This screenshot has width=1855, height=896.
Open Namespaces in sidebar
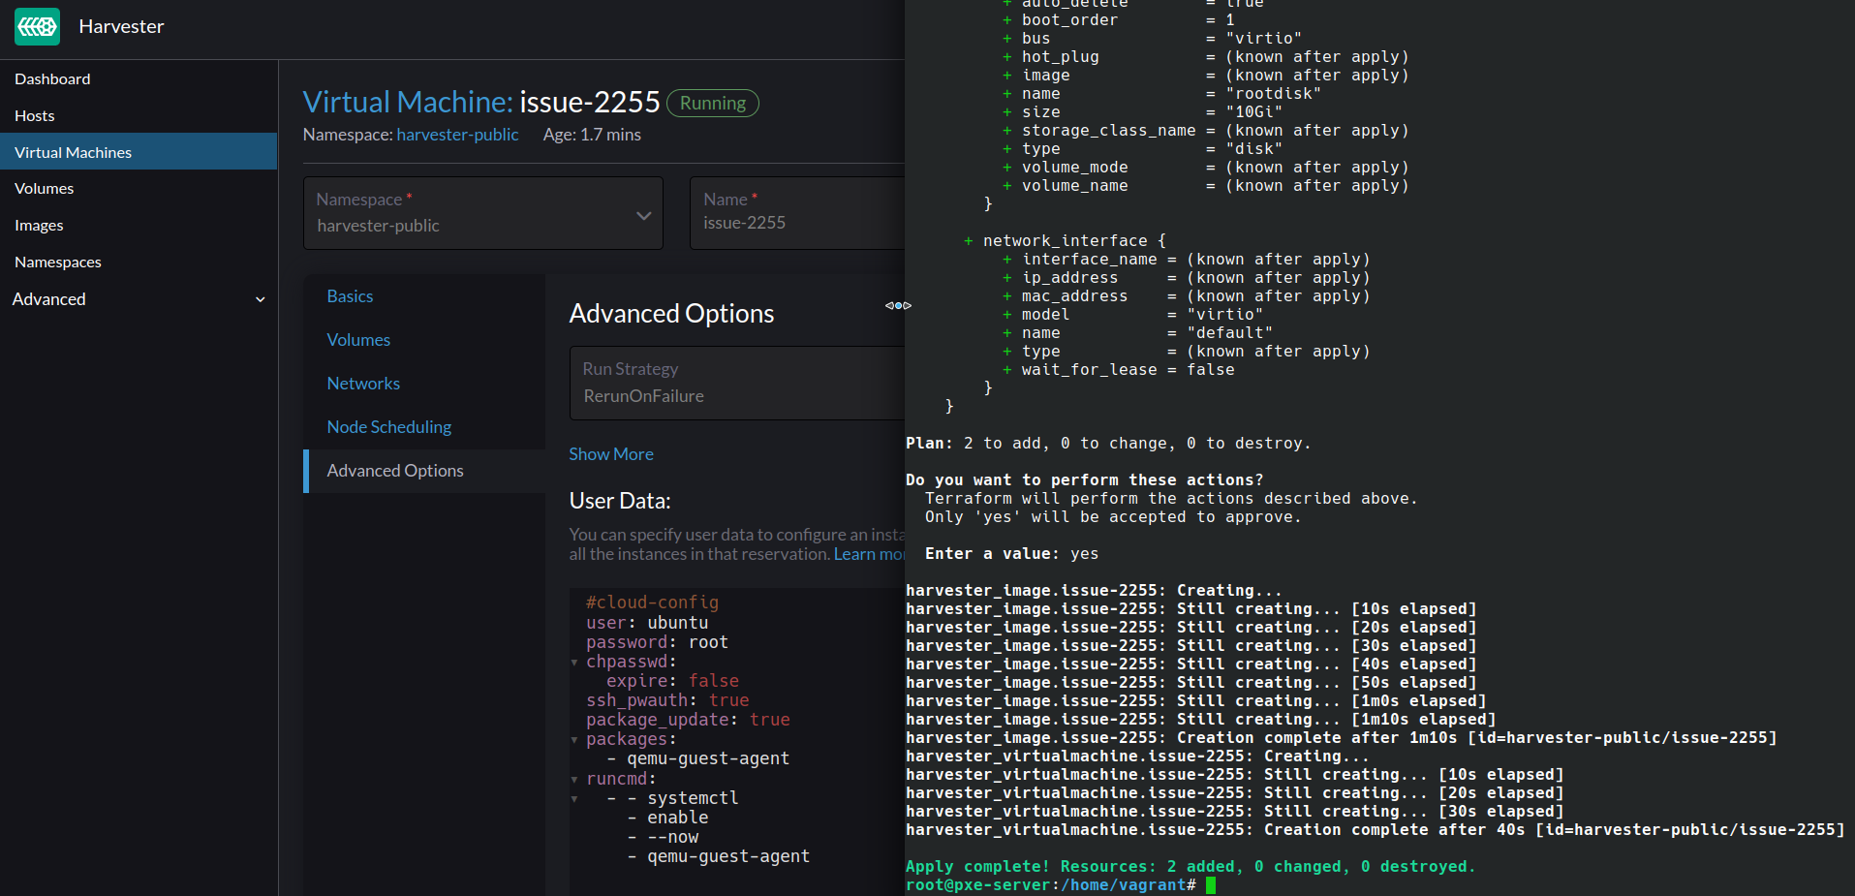tap(58, 263)
